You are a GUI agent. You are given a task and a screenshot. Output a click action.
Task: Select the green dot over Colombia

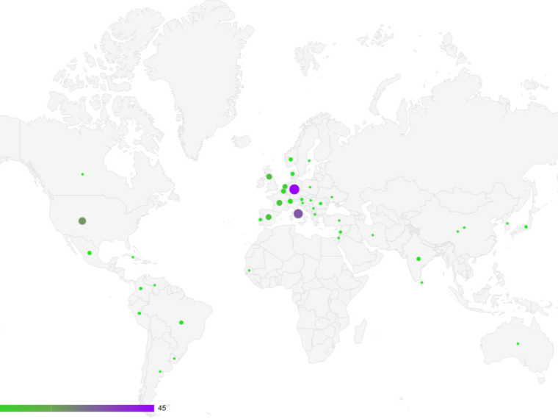[x=140, y=289]
